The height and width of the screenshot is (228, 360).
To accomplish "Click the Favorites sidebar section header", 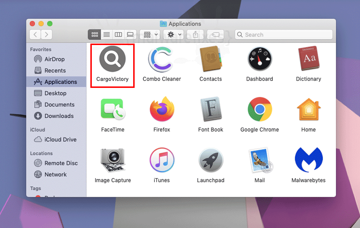I will click(41, 49).
